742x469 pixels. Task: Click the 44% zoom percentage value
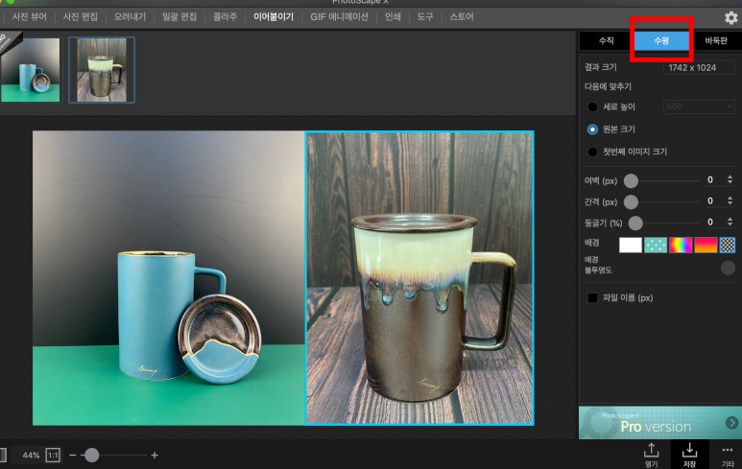click(x=32, y=456)
